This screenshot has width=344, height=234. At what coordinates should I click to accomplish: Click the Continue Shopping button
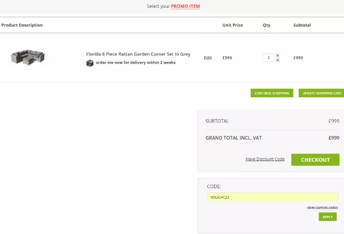click(x=272, y=93)
